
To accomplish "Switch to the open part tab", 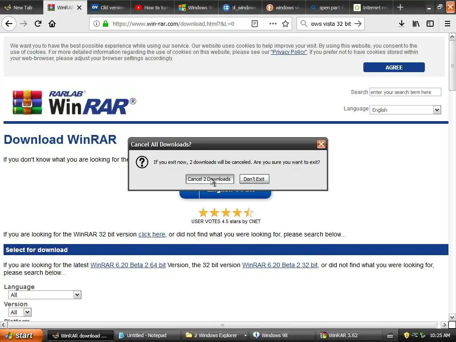I will [x=327, y=8].
